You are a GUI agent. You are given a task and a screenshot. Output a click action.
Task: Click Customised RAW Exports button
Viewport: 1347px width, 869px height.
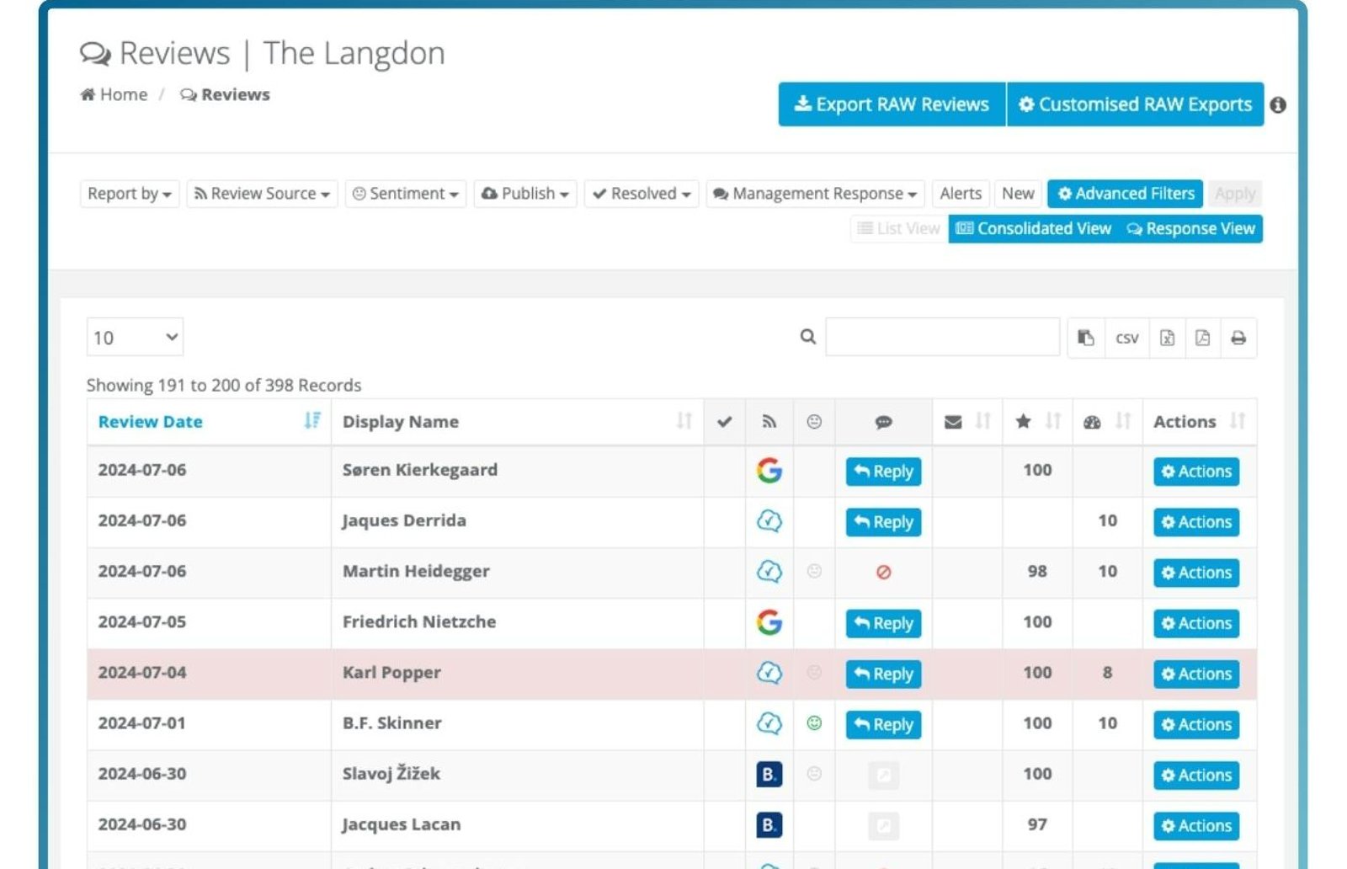[x=1135, y=104]
